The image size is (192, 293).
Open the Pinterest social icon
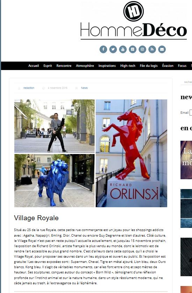pos(133,49)
